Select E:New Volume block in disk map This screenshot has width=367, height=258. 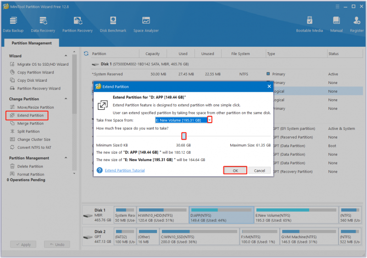coord(296,215)
